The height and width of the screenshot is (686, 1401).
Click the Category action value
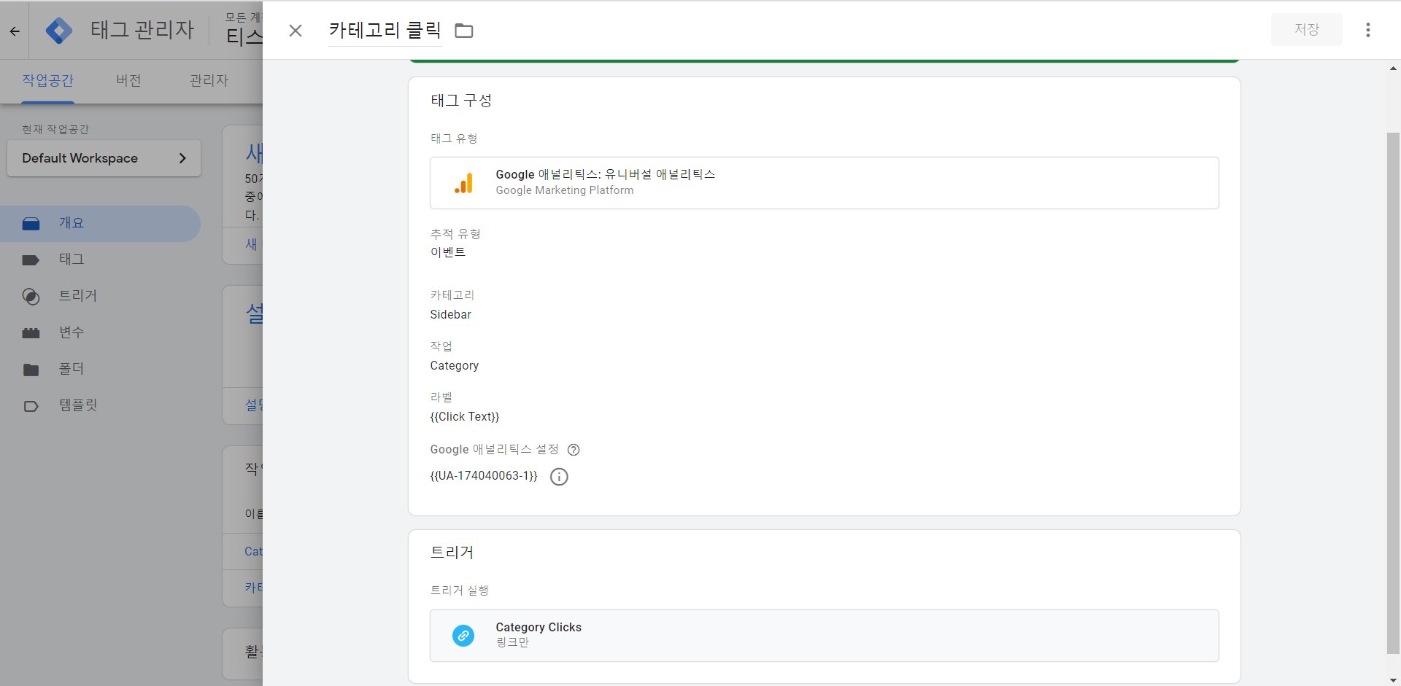(x=455, y=366)
